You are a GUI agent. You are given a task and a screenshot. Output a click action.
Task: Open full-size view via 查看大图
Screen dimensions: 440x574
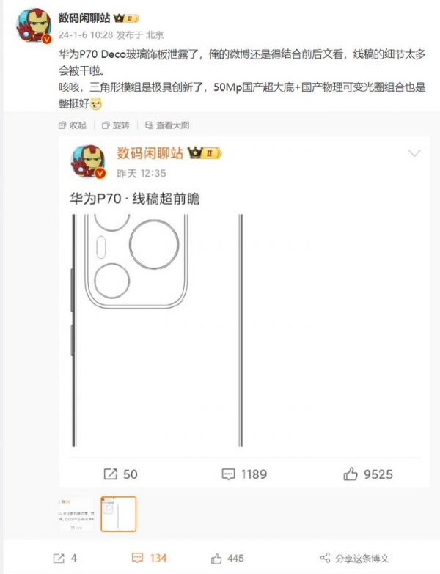[x=167, y=125]
